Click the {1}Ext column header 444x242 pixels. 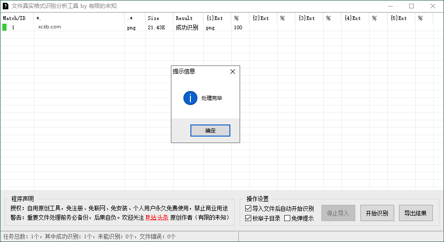217,18
